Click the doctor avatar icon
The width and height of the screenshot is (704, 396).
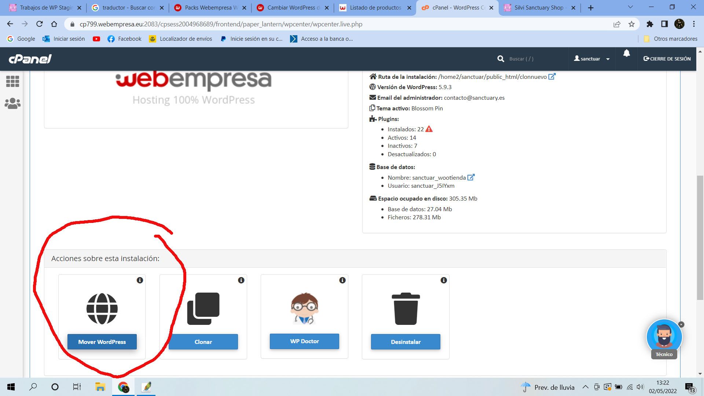304,308
